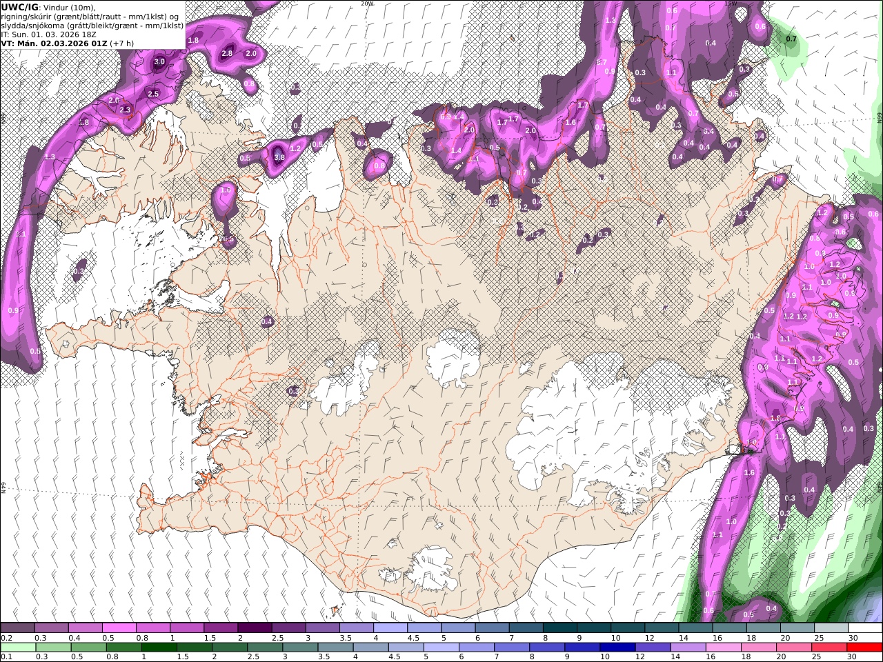
Task: Click the '2.8' precipitation value on the map
Action: (x=227, y=53)
